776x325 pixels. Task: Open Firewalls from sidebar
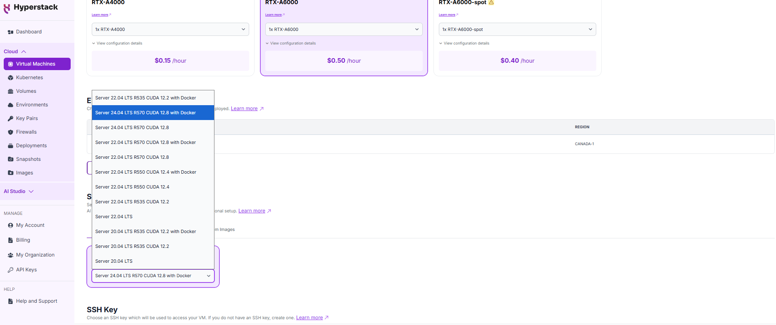pyautogui.click(x=26, y=132)
